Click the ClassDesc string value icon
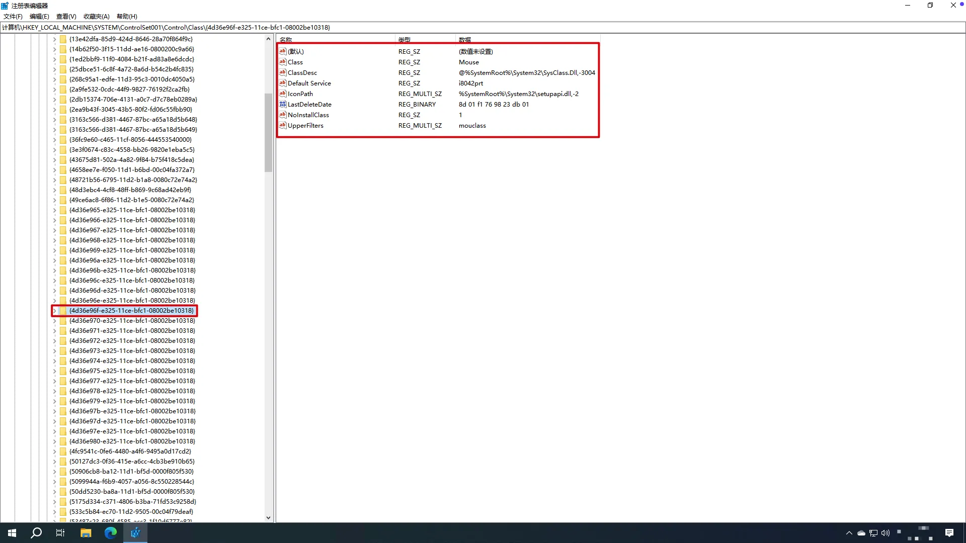966x543 pixels. [283, 72]
